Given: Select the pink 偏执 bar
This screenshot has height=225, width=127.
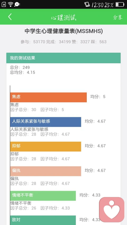Looking at the screenshot, I should [x=46, y=171].
